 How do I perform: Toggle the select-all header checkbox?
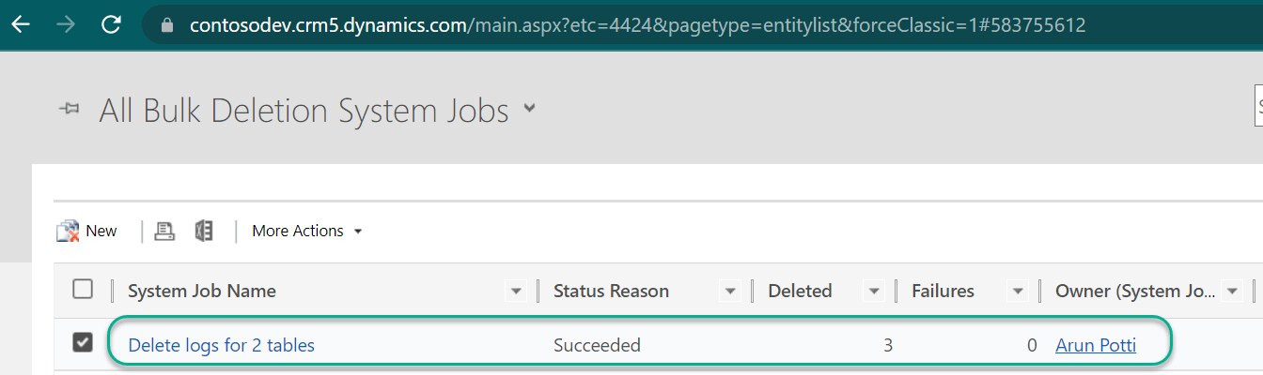(83, 290)
